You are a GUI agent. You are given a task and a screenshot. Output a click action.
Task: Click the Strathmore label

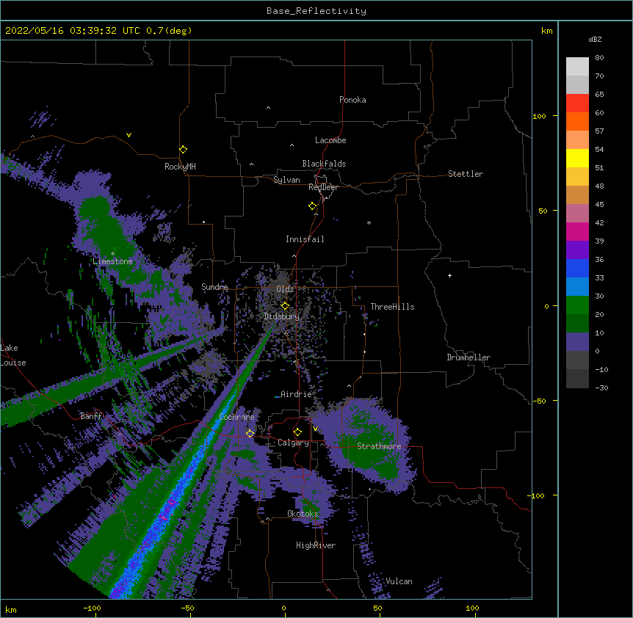click(x=379, y=446)
